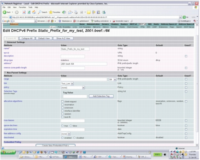Click the yellow note icon in IE toolbar

[88, 12]
